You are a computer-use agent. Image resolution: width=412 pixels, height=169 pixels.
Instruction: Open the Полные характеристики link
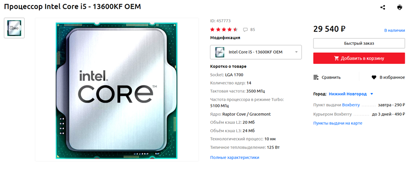235,158
